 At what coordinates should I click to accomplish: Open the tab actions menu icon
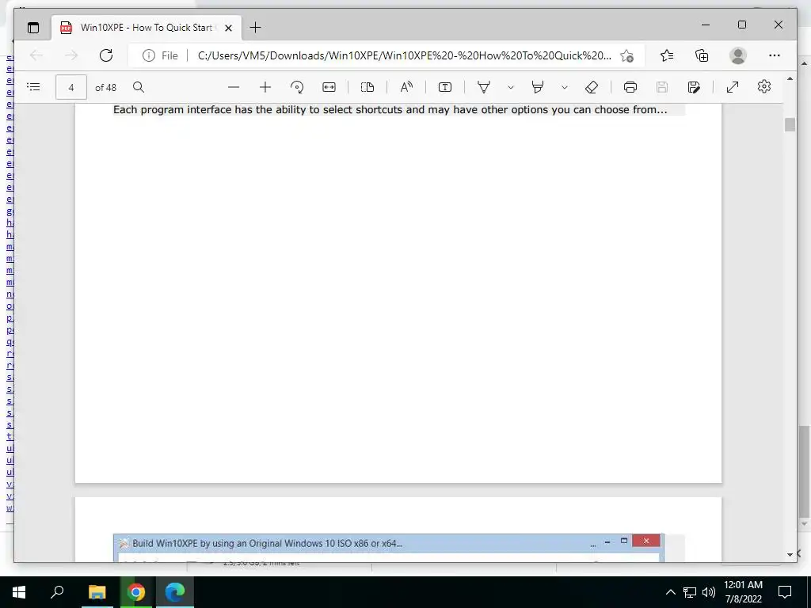[33, 28]
